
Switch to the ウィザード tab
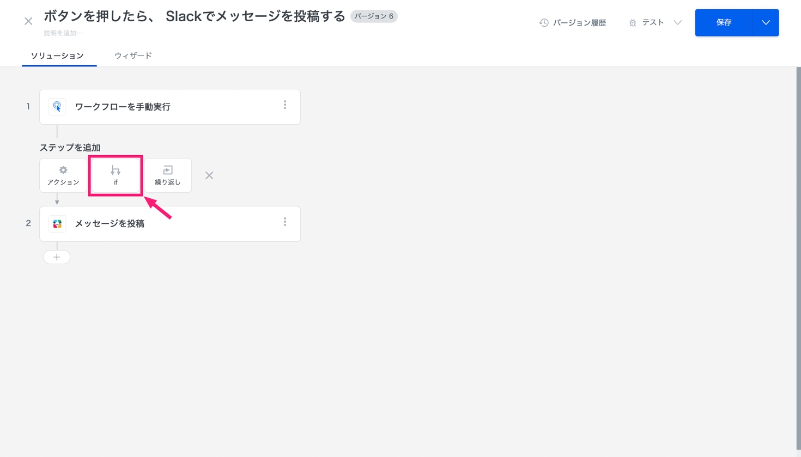[x=133, y=56]
